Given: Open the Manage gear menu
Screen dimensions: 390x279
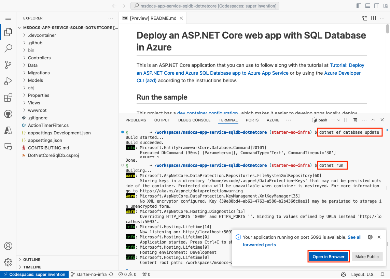Looking at the screenshot, I should point(8,262).
